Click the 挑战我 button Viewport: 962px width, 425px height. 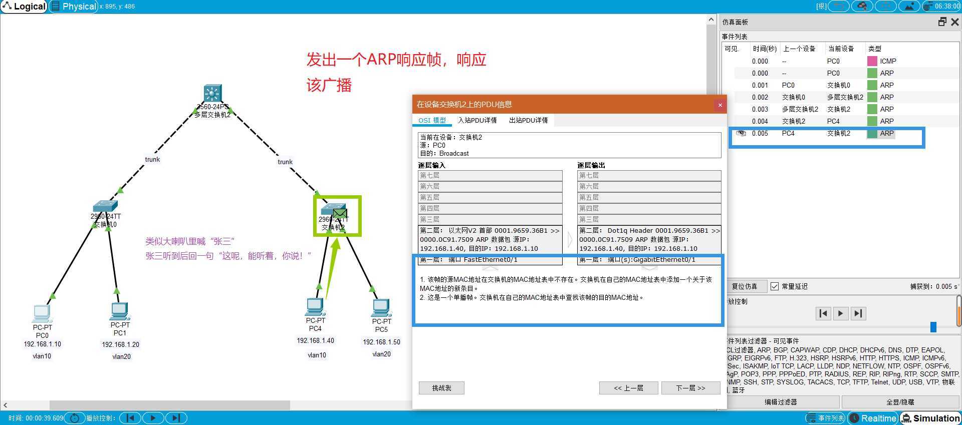click(x=441, y=388)
